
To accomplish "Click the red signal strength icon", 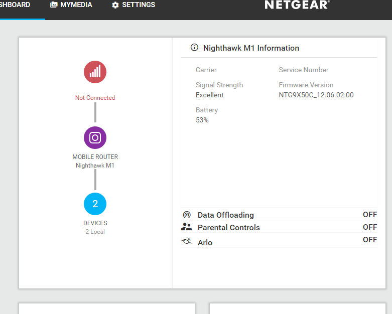I will click(x=95, y=72).
